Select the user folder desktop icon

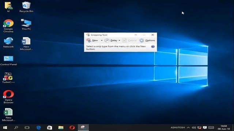8,7
